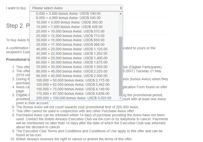The image size is (203, 142).
Task: Pick the USD$ 1,675.00 Avios package
Action: tap(72, 62)
